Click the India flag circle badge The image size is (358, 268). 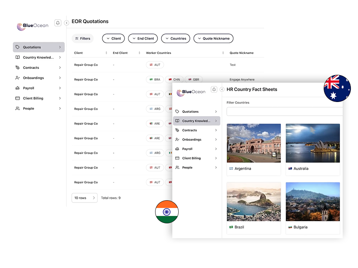coord(167,211)
